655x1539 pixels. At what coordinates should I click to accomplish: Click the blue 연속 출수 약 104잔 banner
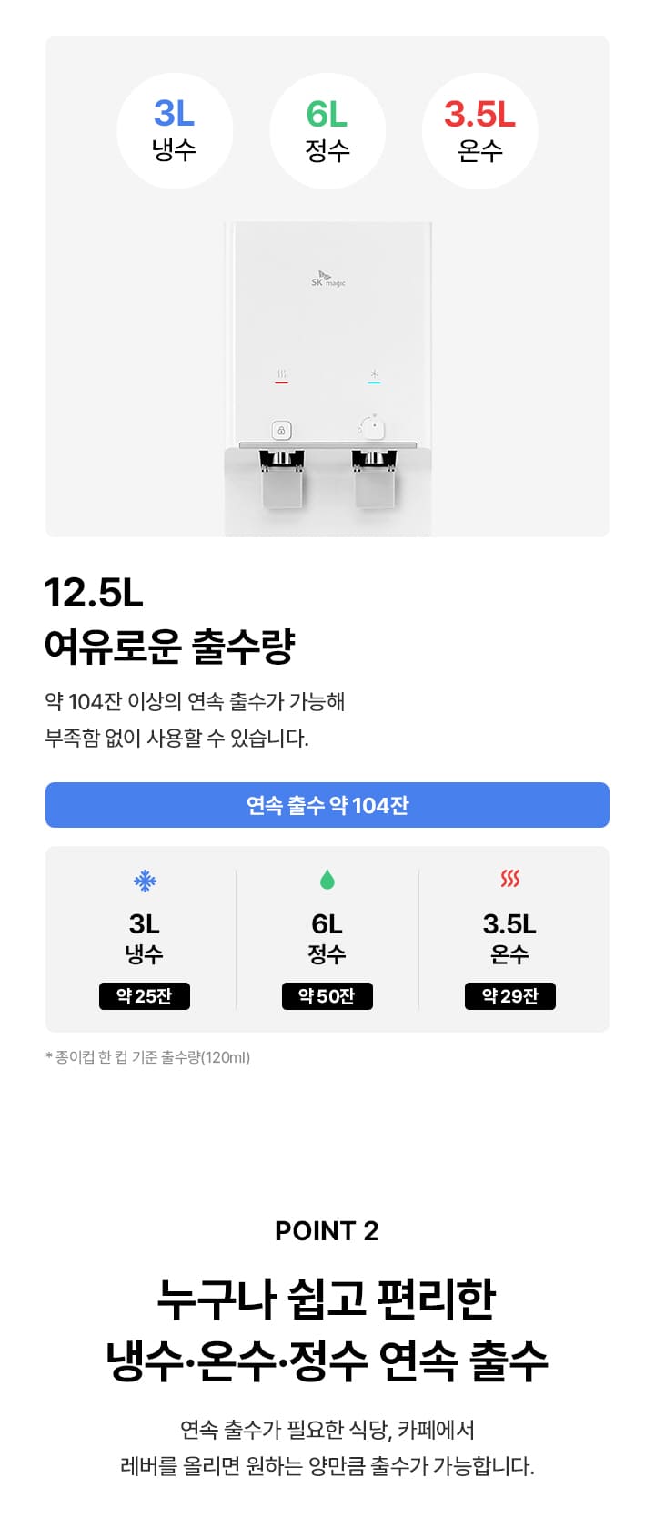tap(327, 805)
